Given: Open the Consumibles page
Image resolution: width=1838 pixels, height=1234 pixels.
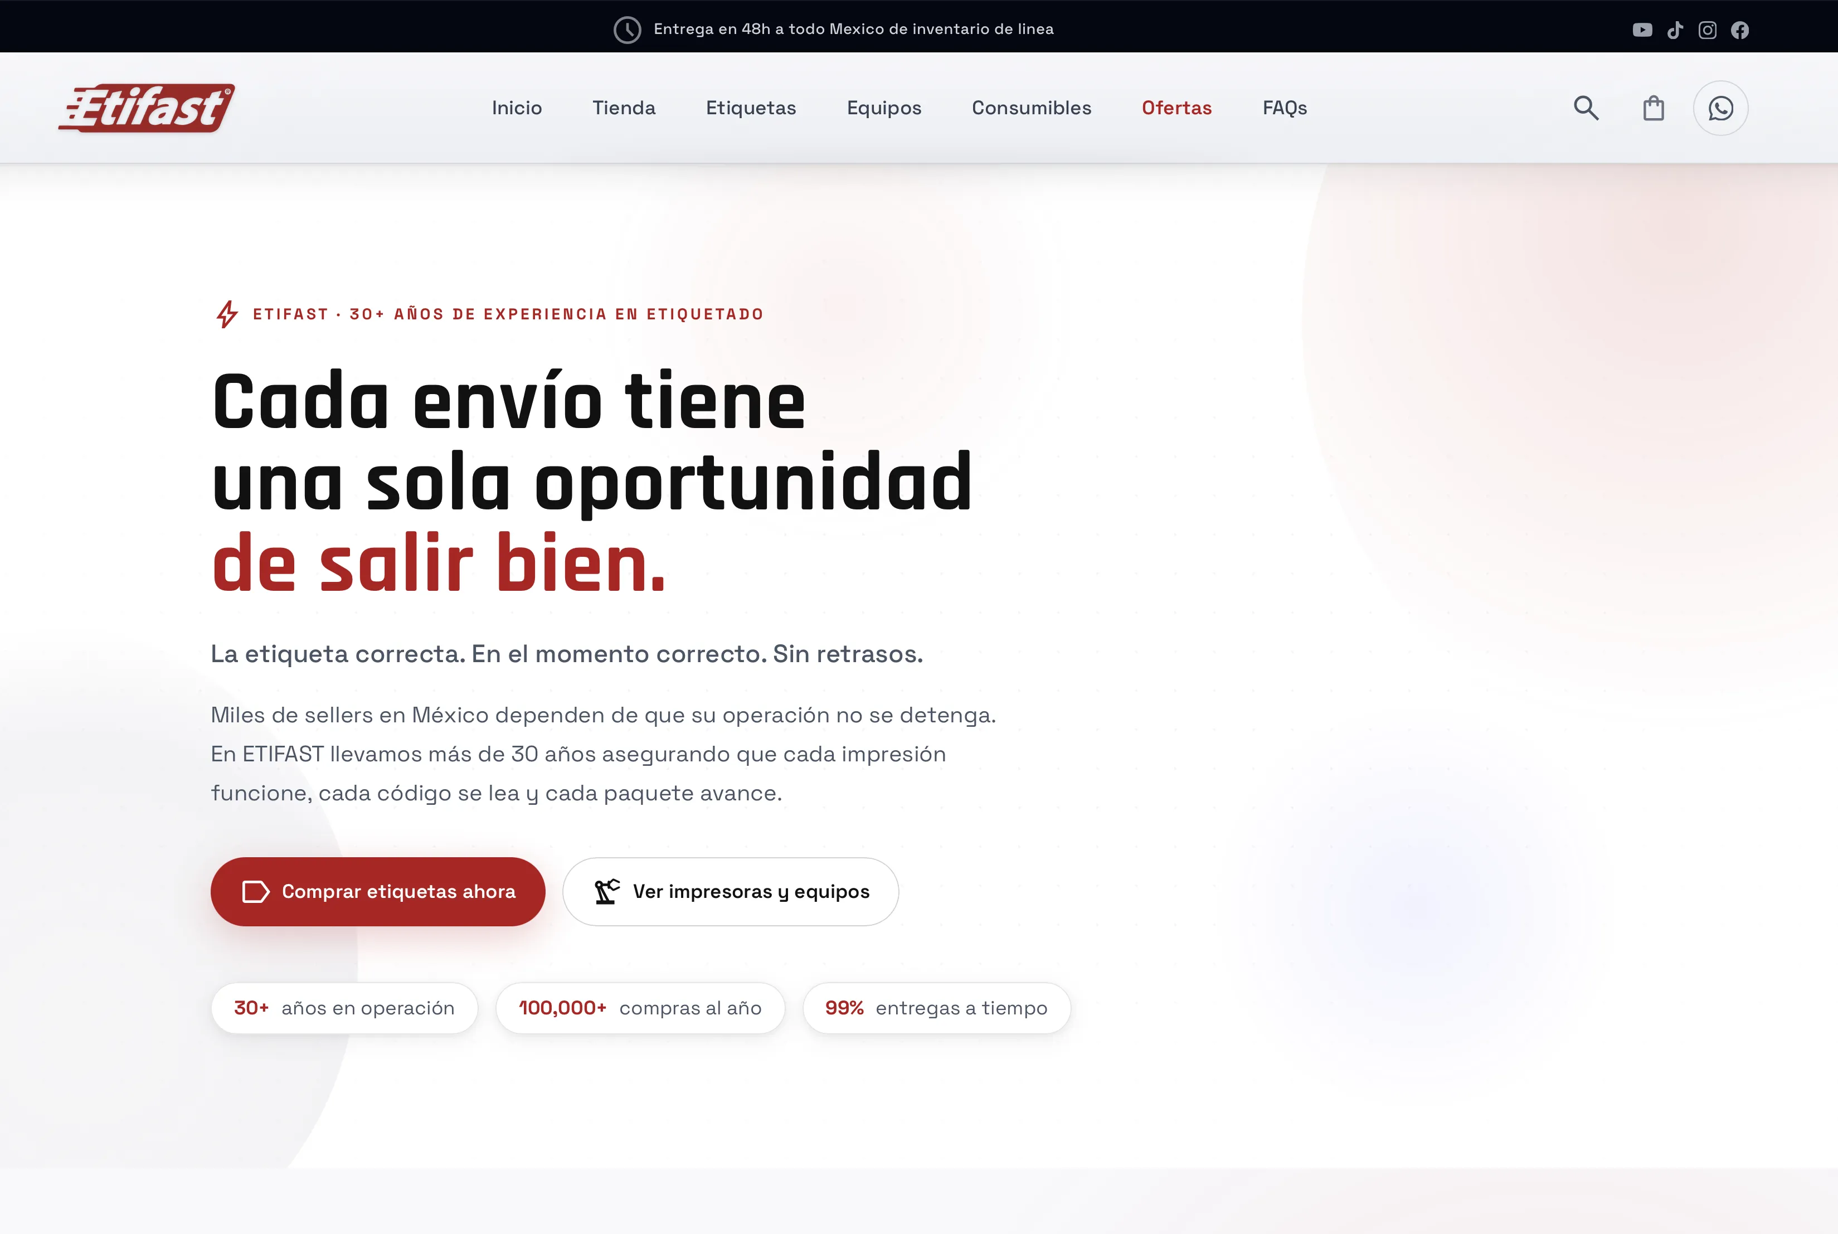Looking at the screenshot, I should tap(1030, 108).
